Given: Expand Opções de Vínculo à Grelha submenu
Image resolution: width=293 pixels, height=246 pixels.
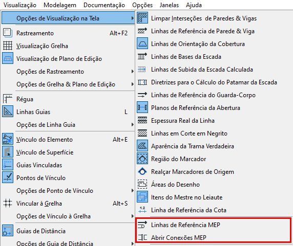Looking at the screenshot, I should [x=68, y=216].
